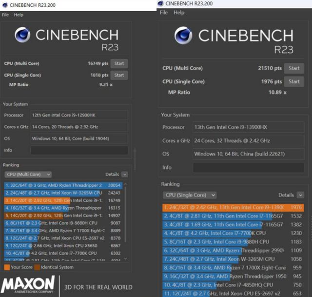Click Cinebench app icon in right title bar

coord(160,3)
